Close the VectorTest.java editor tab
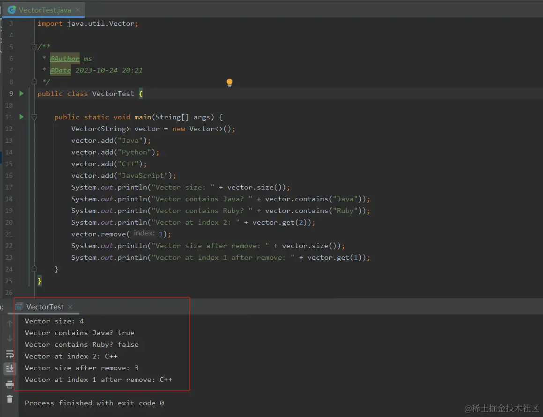Image resolution: width=543 pixels, height=417 pixels. (x=78, y=10)
